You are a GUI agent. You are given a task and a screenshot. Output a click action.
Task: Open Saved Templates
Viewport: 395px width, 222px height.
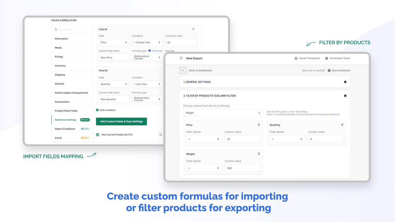coord(307,58)
